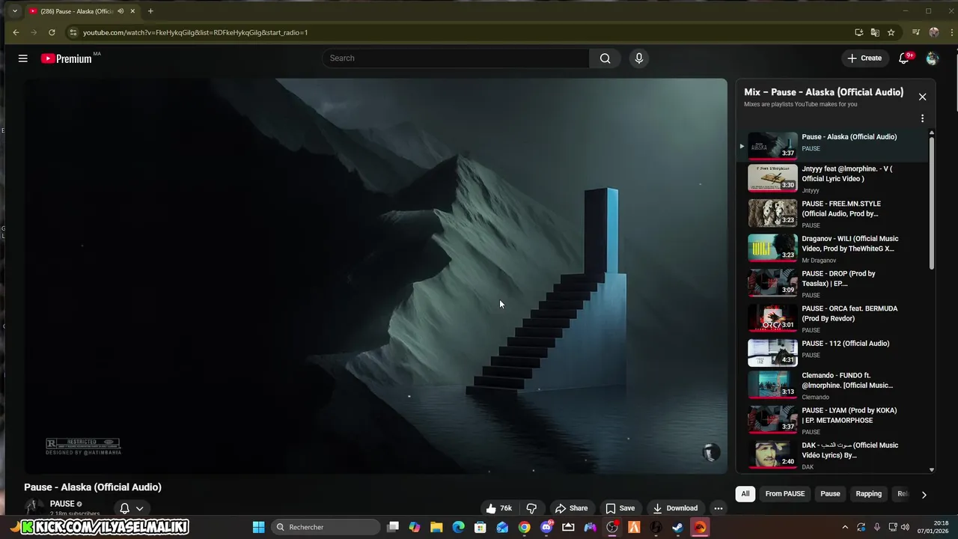Play PAUSE - ORCA feat. BERMUDA
This screenshot has width=958, height=539.
833,319
